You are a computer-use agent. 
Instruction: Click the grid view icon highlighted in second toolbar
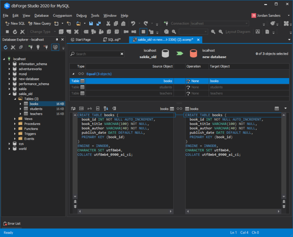click(143, 32)
